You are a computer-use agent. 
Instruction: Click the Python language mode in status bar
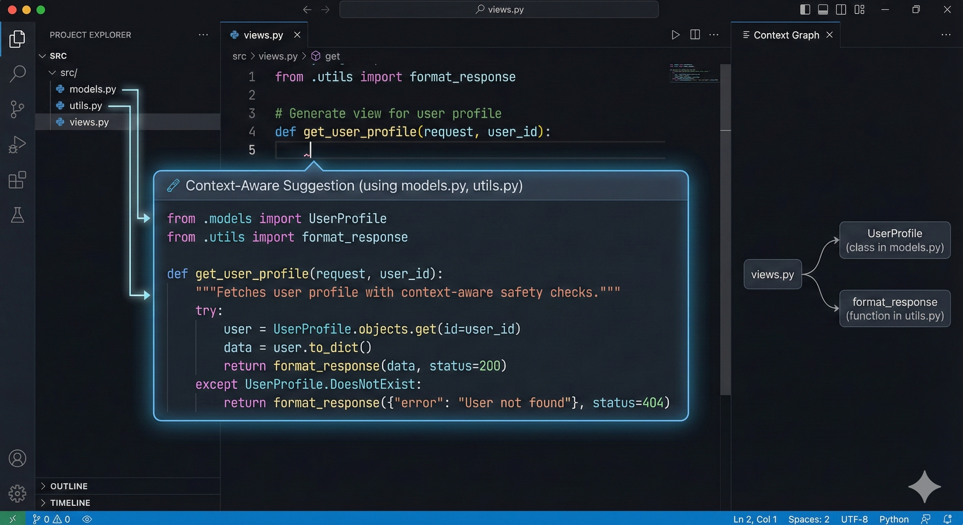tap(894, 519)
